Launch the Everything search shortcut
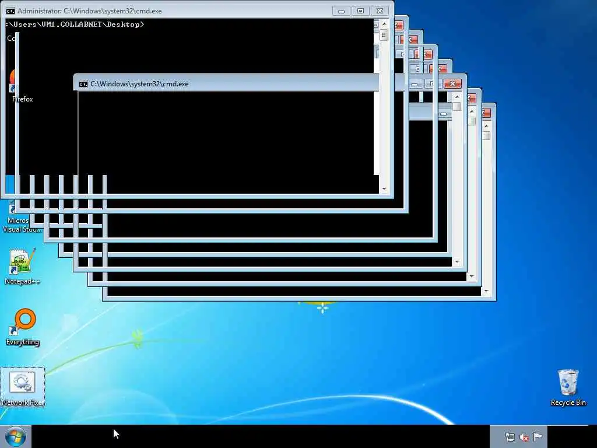 coord(23,327)
